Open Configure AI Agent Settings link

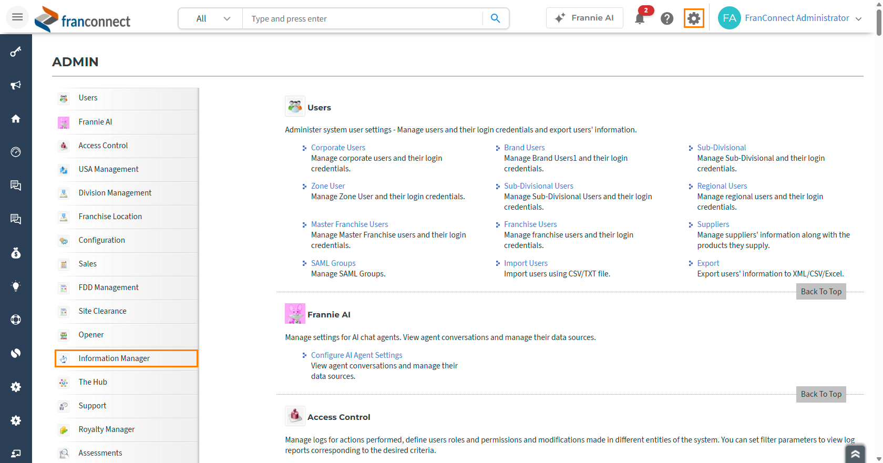356,355
